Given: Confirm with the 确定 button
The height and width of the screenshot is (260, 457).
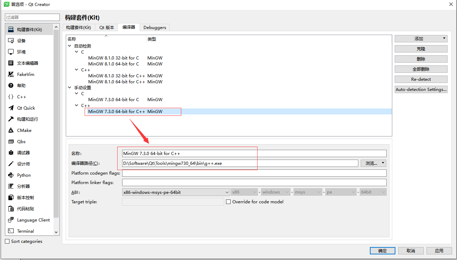Looking at the screenshot, I should 382,251.
